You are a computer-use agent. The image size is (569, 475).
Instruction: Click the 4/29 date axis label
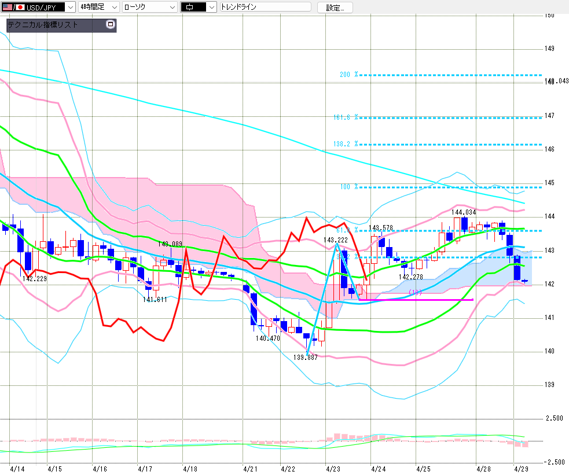click(x=522, y=469)
